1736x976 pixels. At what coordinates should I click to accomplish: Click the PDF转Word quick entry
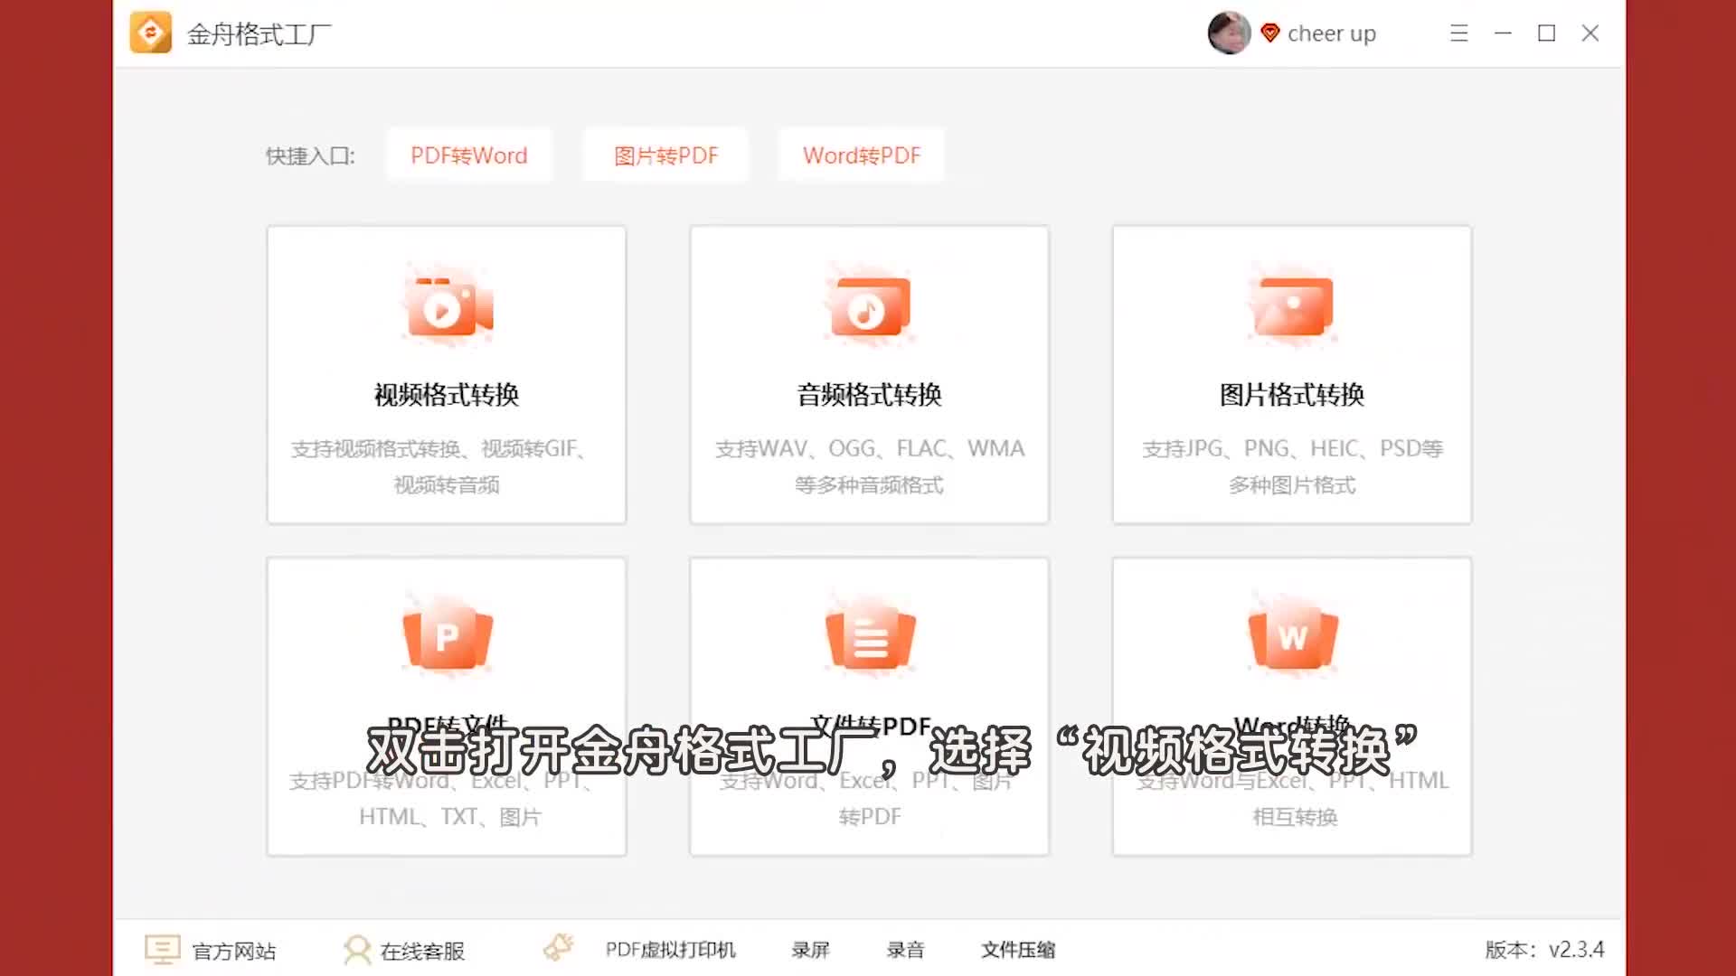pyautogui.click(x=468, y=155)
